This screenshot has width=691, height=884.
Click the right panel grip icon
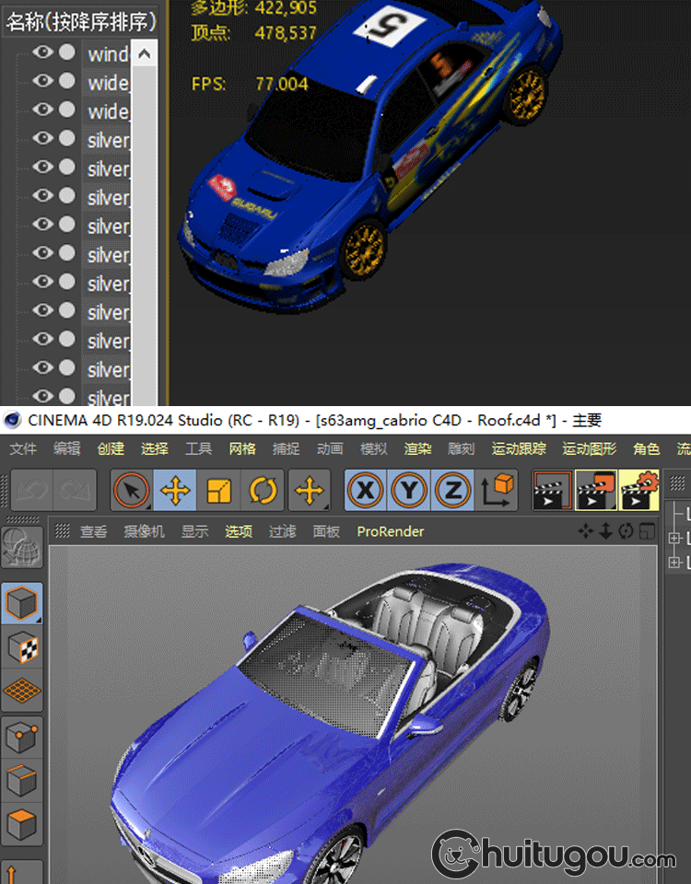point(677,483)
